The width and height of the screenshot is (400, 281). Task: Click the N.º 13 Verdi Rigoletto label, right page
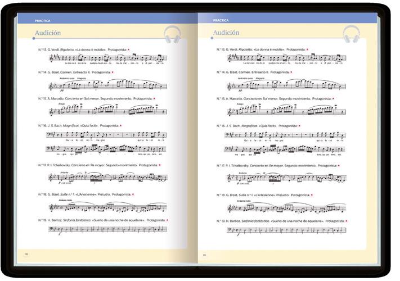tap(263, 49)
